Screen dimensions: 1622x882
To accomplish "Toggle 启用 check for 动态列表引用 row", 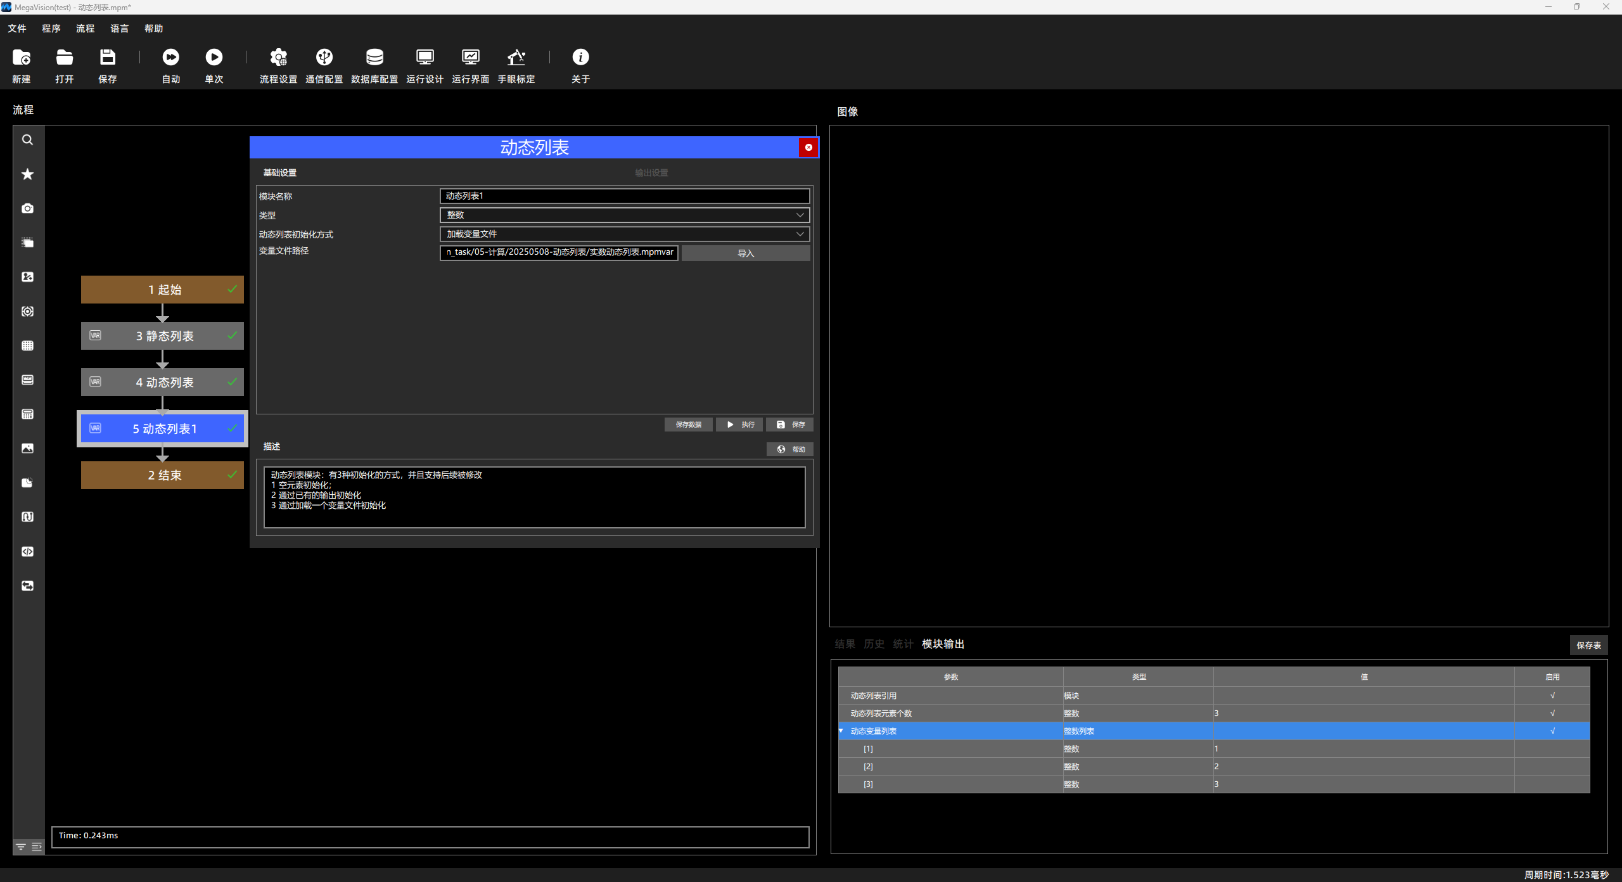I will [x=1552, y=696].
